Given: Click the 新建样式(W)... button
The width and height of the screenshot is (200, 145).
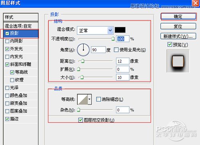Looking at the screenshot, I should point(178,36).
